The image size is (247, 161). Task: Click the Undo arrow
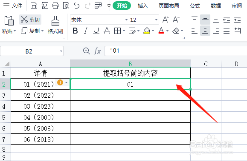click(77, 6)
